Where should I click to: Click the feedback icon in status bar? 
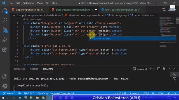[x=169, y=93]
